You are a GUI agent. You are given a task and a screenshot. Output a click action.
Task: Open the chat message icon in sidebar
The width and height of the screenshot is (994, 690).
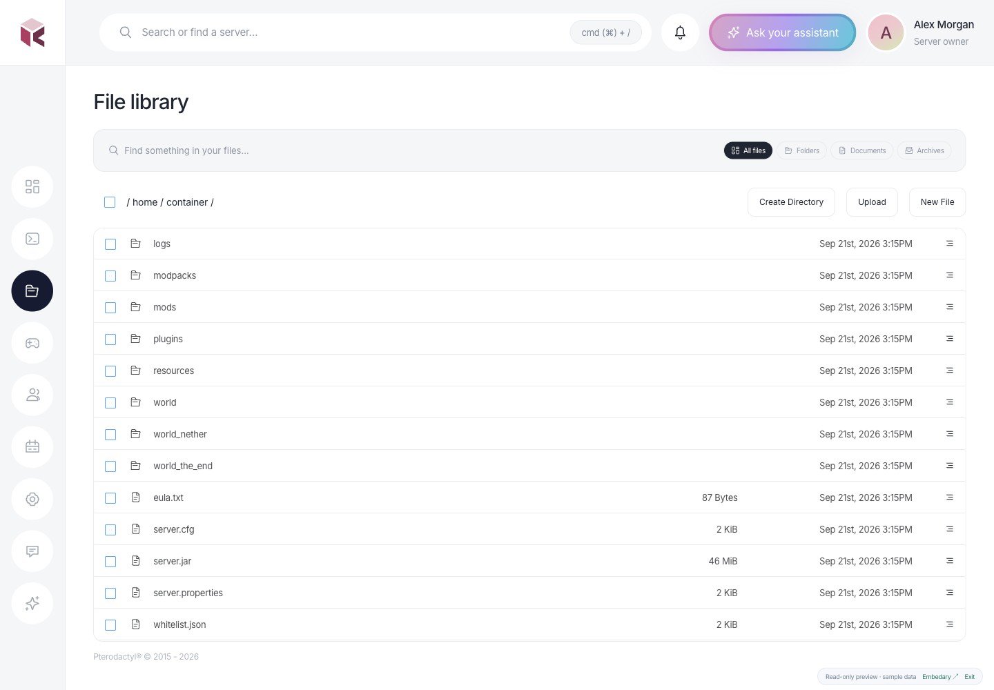[x=32, y=551]
